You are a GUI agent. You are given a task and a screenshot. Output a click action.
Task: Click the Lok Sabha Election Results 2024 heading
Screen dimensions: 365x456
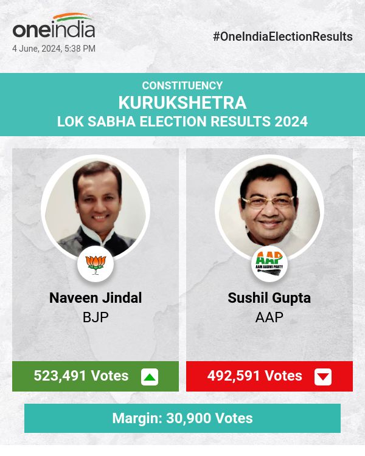click(x=182, y=121)
